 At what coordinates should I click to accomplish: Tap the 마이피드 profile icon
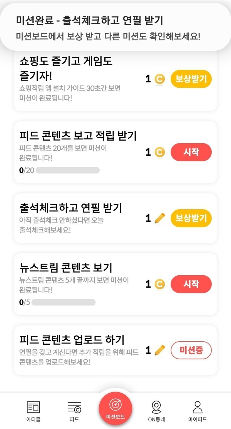coord(198,407)
